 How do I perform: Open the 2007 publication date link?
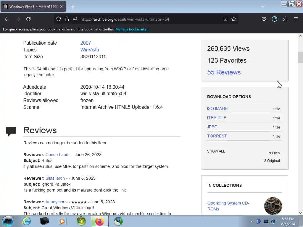tap(86, 43)
